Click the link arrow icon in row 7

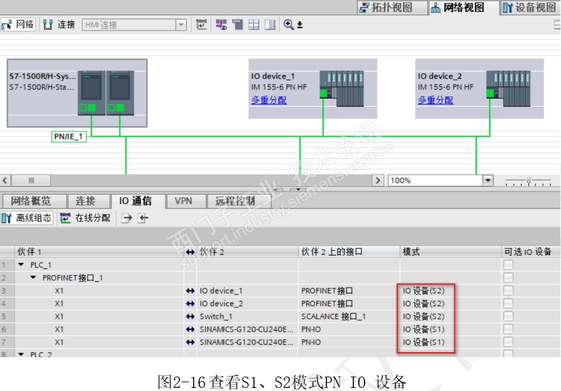(x=190, y=342)
